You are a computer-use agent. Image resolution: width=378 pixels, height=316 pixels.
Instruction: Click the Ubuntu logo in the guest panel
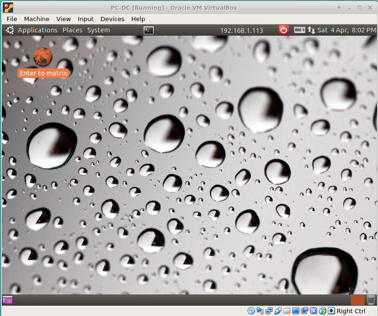pyautogui.click(x=10, y=30)
